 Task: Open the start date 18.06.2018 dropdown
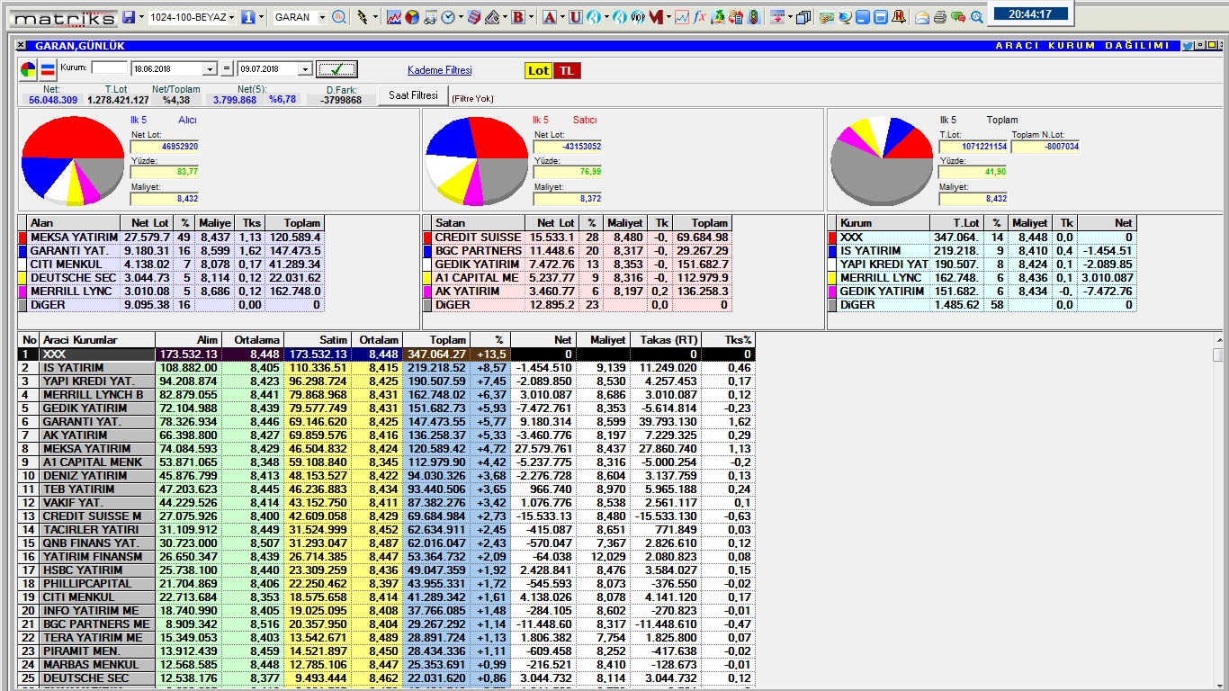point(211,69)
